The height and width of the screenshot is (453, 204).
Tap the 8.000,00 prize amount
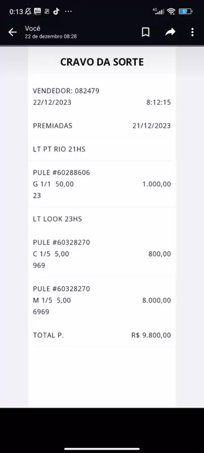tap(156, 300)
